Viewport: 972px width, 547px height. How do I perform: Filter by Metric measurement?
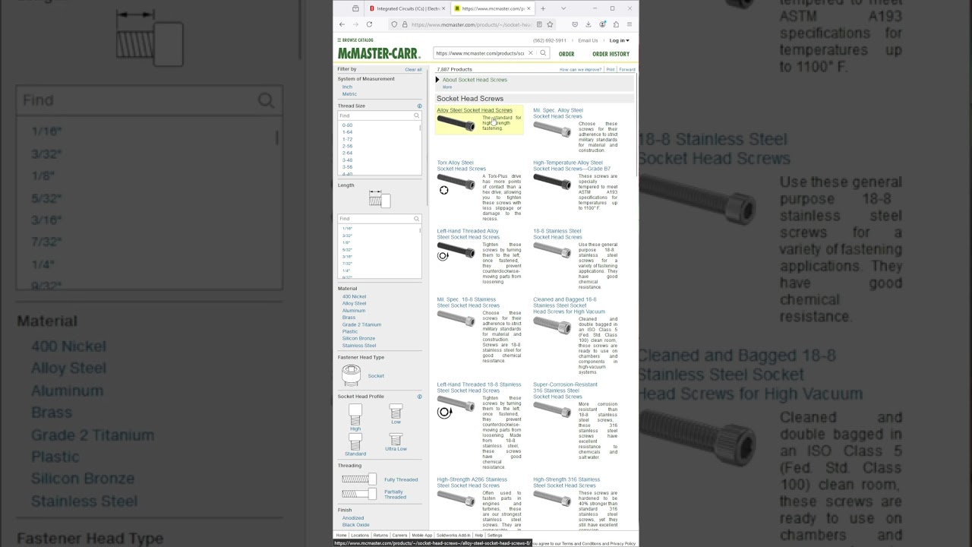click(x=349, y=94)
